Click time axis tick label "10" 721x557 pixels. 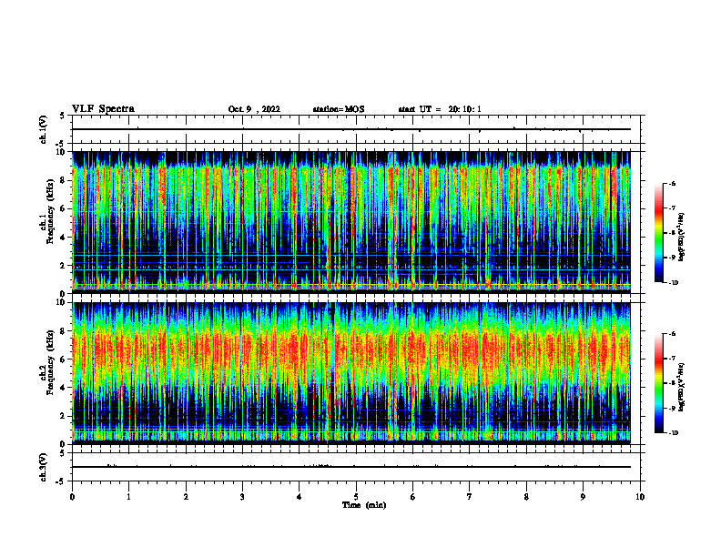pos(640,497)
